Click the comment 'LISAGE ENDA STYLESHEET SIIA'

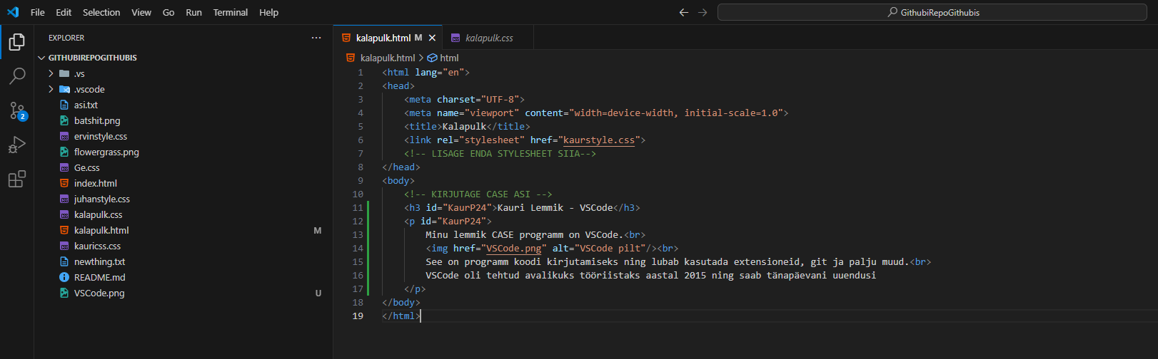[500, 154]
